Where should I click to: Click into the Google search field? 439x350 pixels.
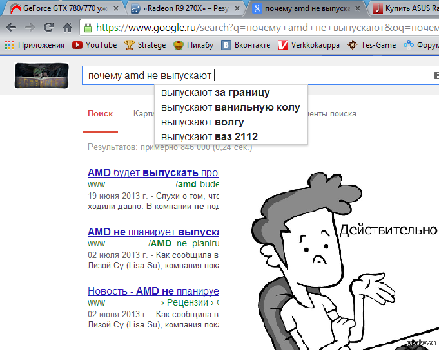pos(260,75)
